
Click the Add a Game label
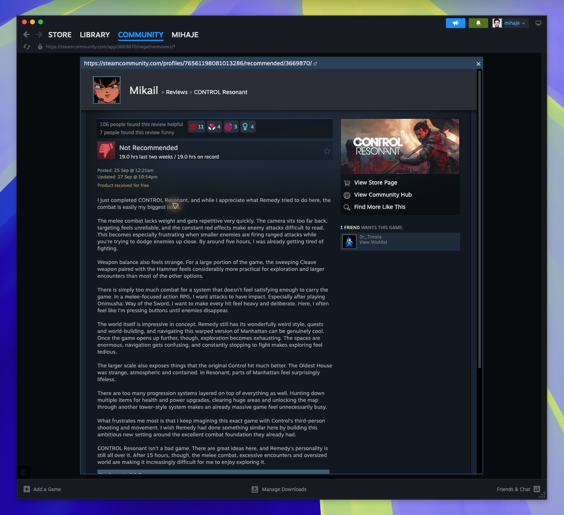pos(47,489)
